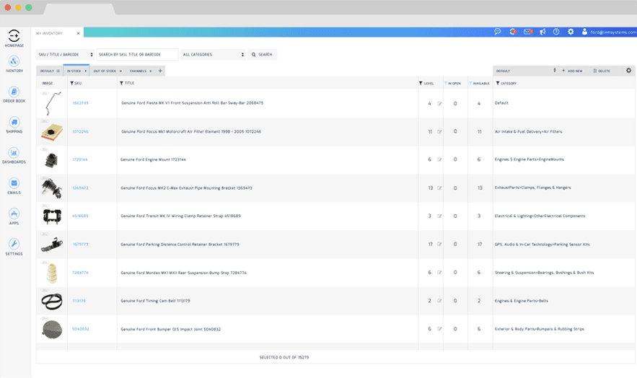The height and width of the screenshot is (378, 637).
Task: Open the Emails section in sidebar
Action: pyautogui.click(x=14, y=184)
